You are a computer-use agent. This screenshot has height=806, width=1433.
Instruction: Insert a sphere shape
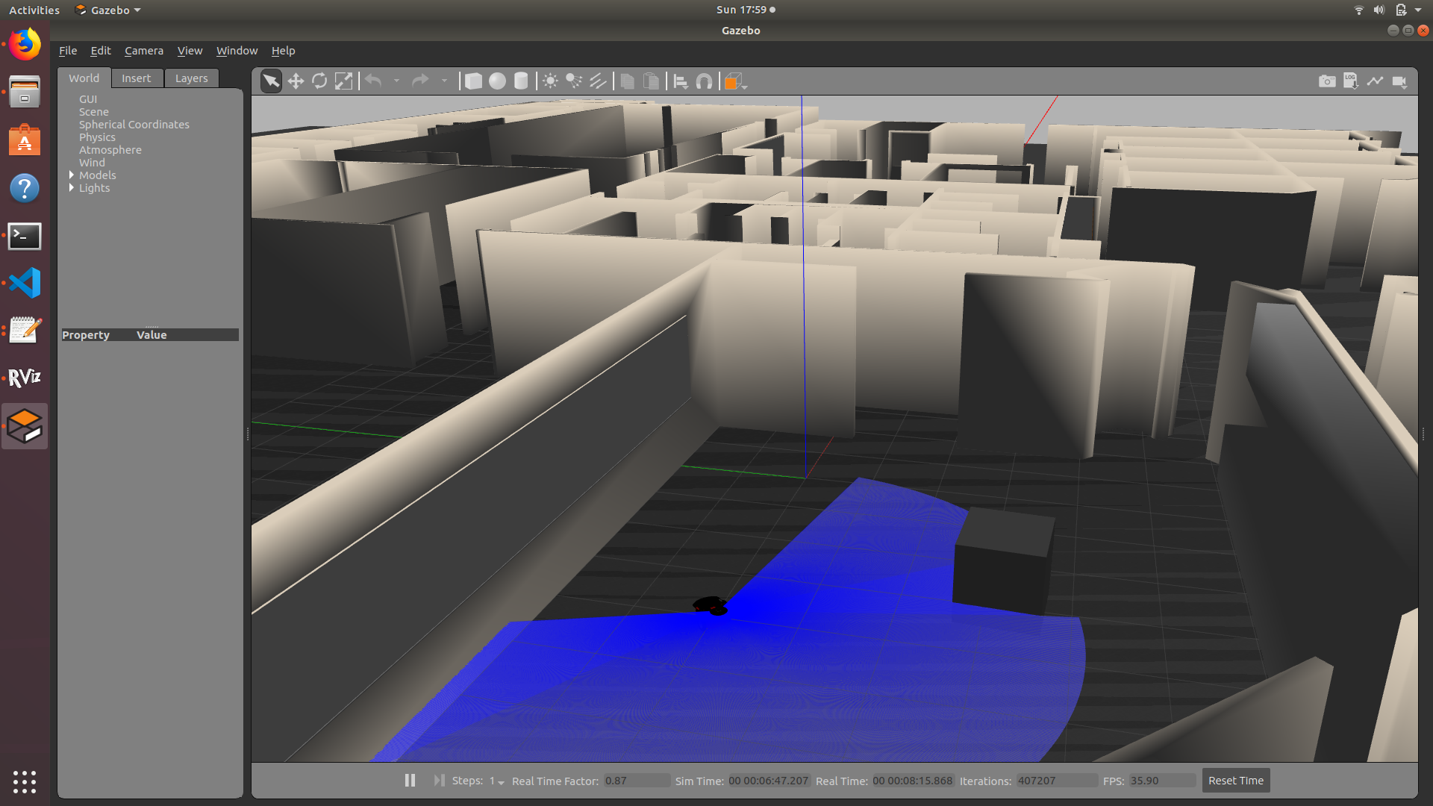(497, 81)
